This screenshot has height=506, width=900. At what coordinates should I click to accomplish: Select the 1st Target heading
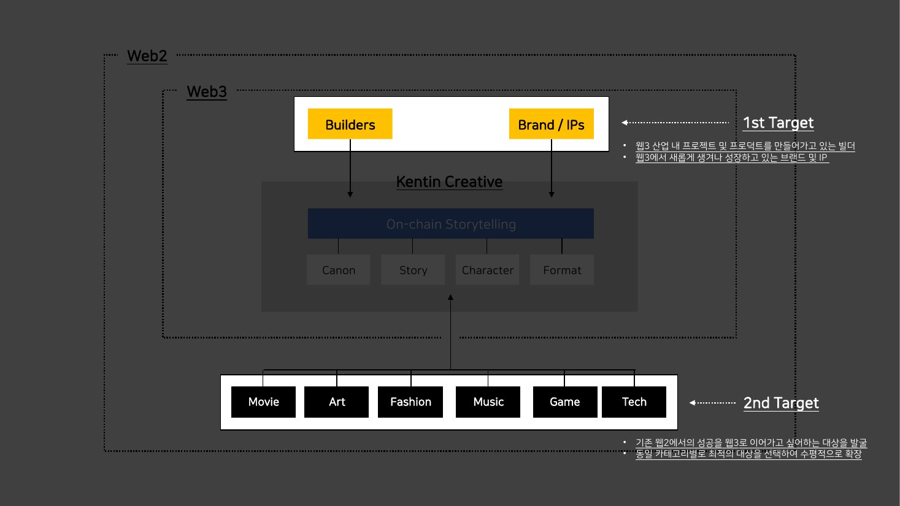(x=779, y=123)
